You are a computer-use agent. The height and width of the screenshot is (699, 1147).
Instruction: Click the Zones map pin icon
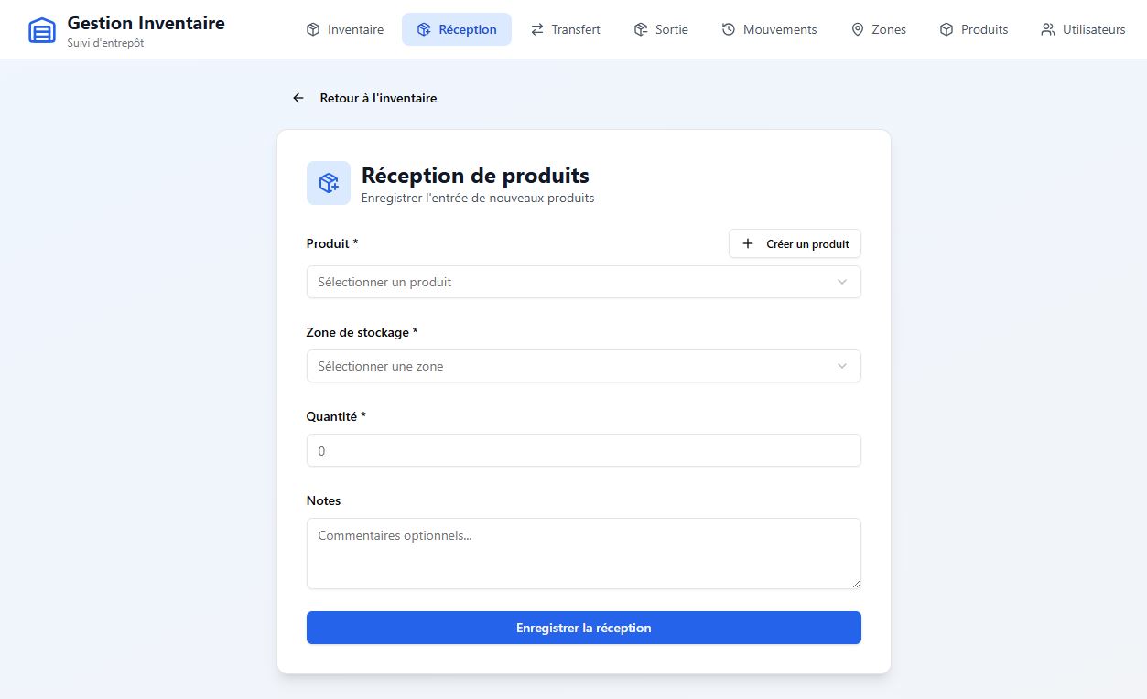tap(858, 29)
